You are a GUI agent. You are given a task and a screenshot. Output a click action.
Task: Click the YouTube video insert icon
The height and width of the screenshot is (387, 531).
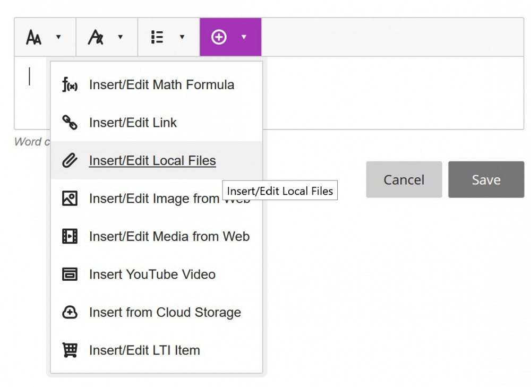[x=68, y=274]
